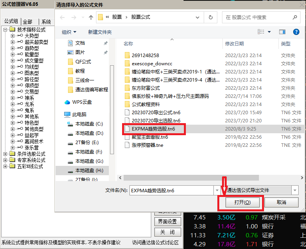Click the 打开(O) button
306x249 pixels.
point(242,202)
